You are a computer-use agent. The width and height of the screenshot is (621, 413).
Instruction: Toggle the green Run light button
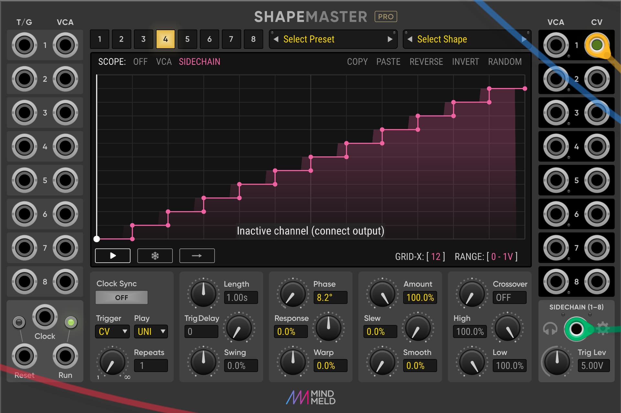click(71, 322)
